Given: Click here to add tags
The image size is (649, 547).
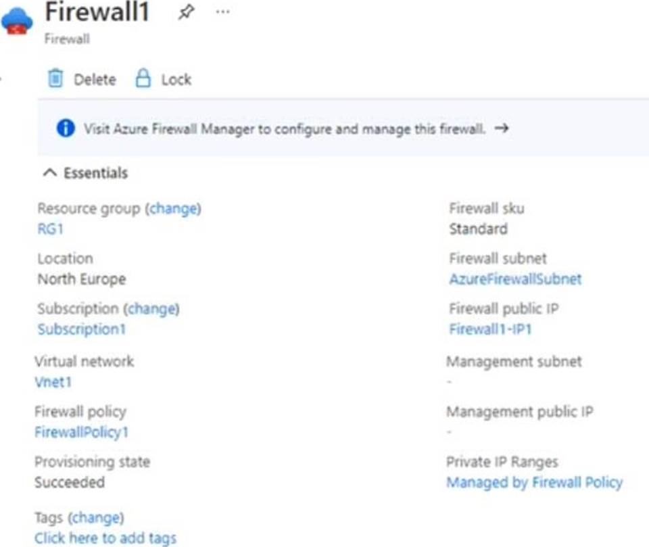Looking at the screenshot, I should [x=105, y=538].
